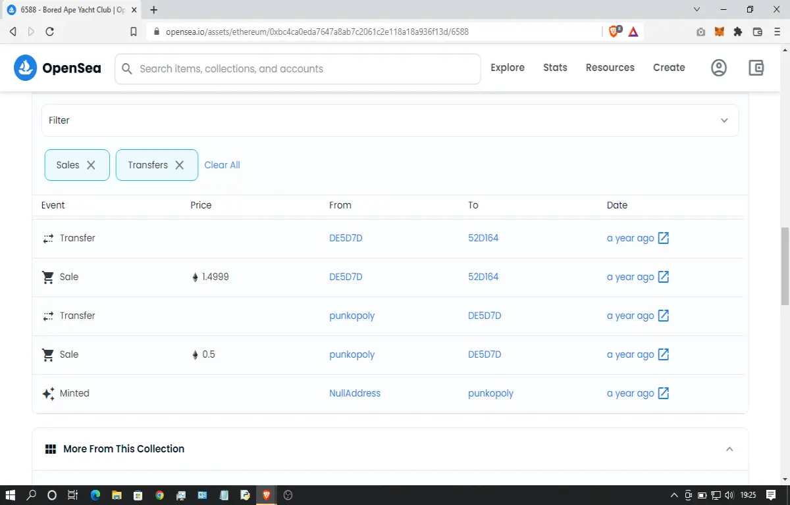The height and width of the screenshot is (505, 790).
Task: Launch Google Chrome from taskbar
Action: (159, 495)
